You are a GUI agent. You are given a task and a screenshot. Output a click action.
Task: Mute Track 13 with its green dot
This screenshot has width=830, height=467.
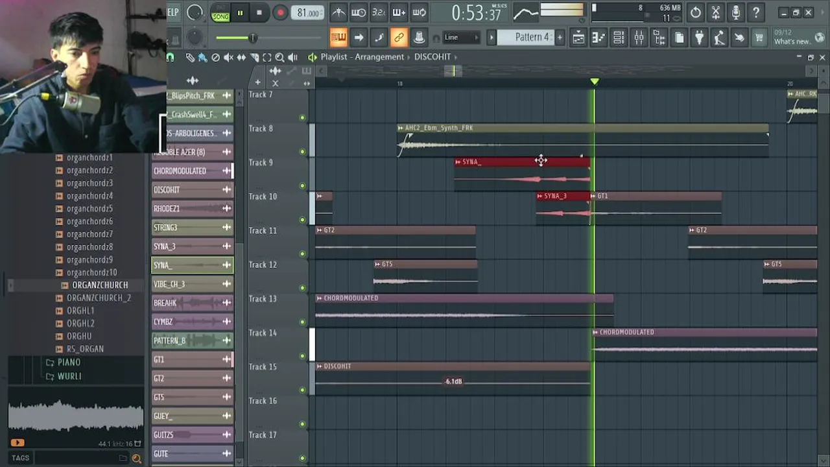pos(302,322)
